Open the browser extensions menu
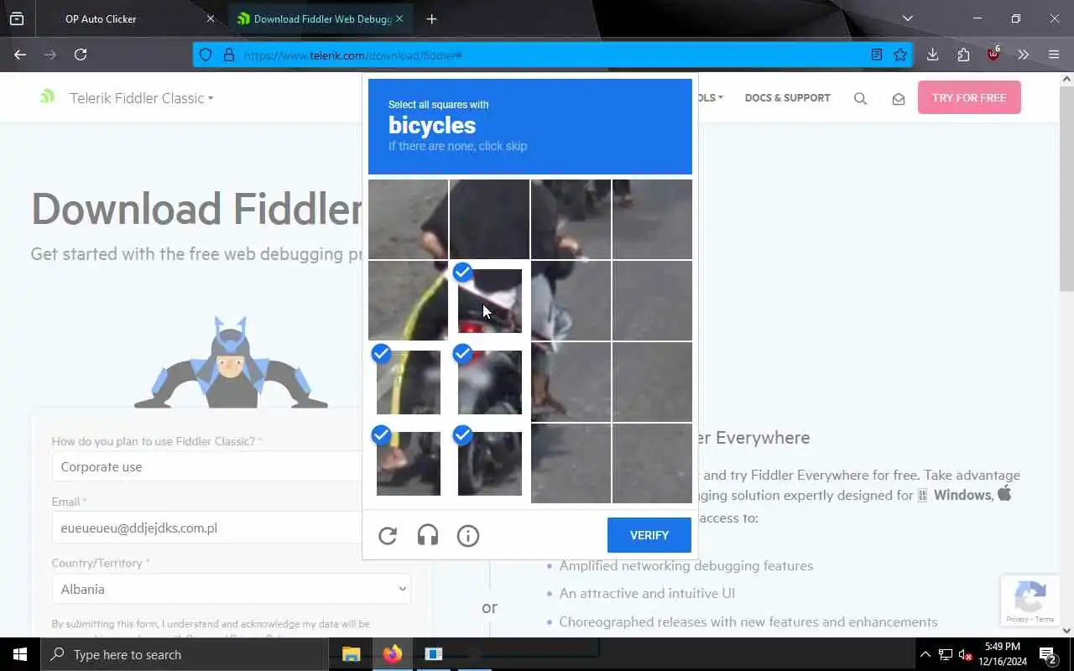The width and height of the screenshot is (1074, 671). [x=963, y=55]
